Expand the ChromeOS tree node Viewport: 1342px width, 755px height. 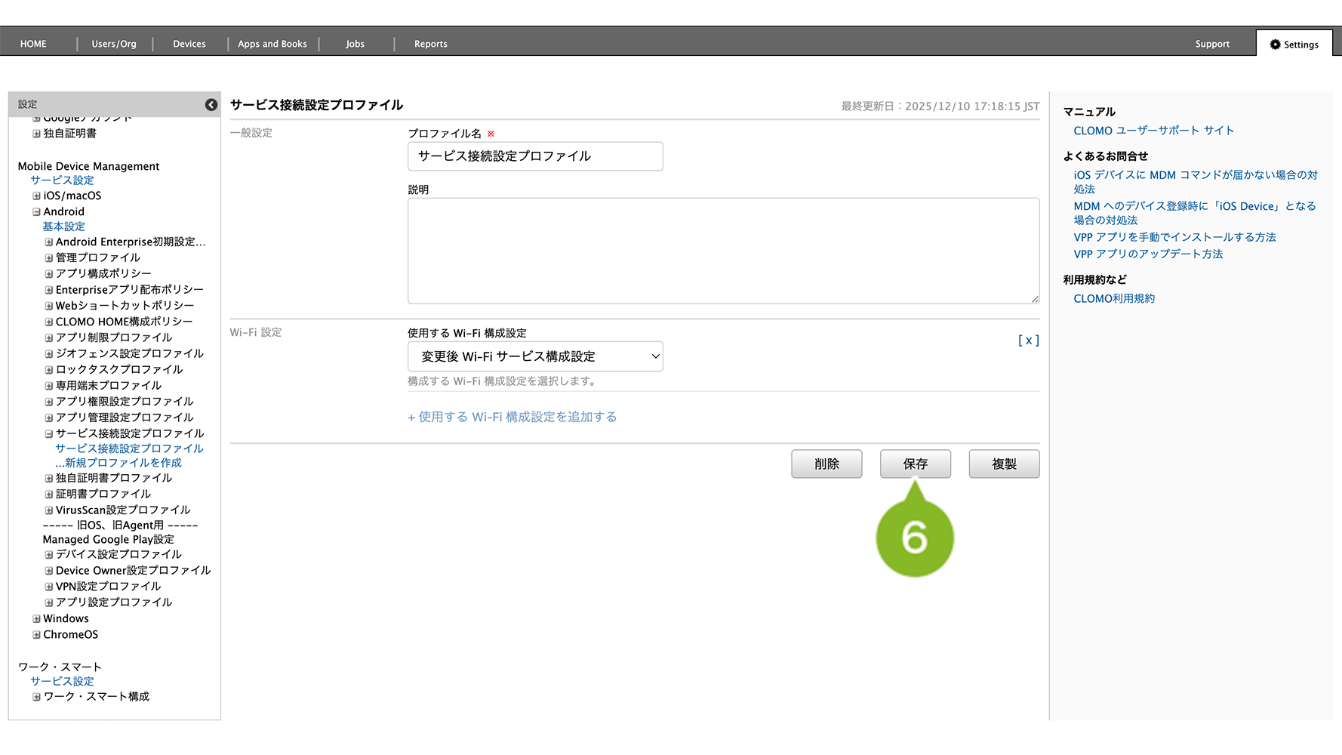[x=36, y=635]
